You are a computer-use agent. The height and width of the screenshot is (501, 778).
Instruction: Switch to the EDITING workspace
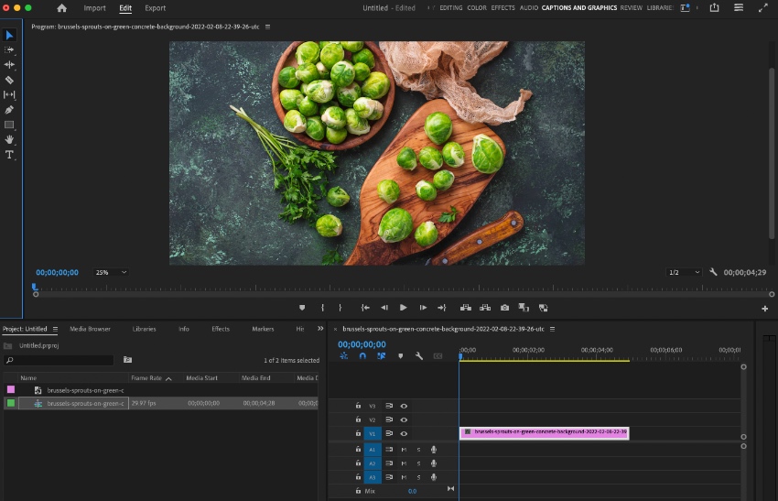(x=451, y=8)
